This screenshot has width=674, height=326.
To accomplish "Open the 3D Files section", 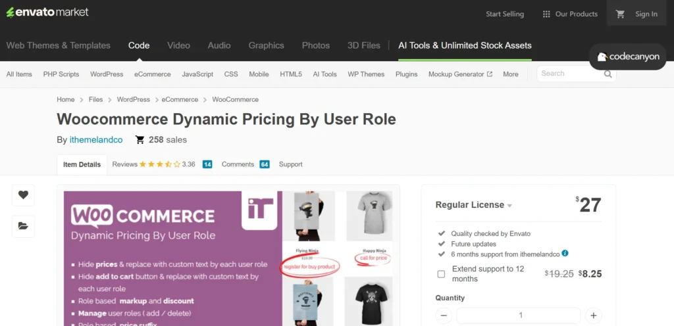I will tap(363, 45).
